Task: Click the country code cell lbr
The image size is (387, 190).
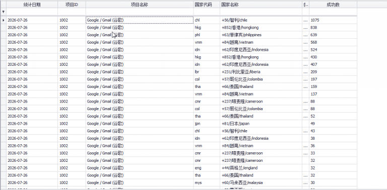Action: pyautogui.click(x=207, y=72)
